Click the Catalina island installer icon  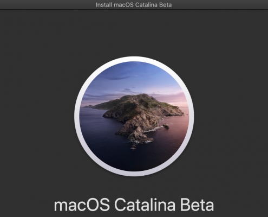[x=134, y=116]
